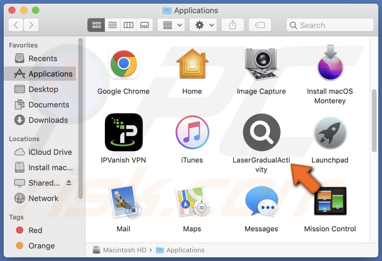Open the Google Chrome app icon
Screen dimensions: 382x261
point(124,64)
